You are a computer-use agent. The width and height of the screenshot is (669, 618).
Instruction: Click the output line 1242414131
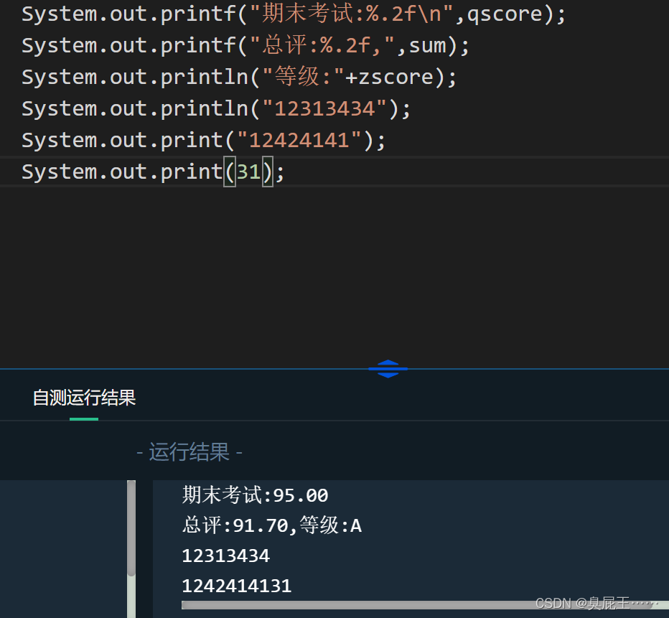pyautogui.click(x=236, y=586)
